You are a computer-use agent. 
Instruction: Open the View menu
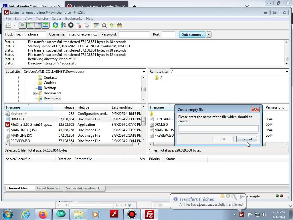tap(28, 19)
